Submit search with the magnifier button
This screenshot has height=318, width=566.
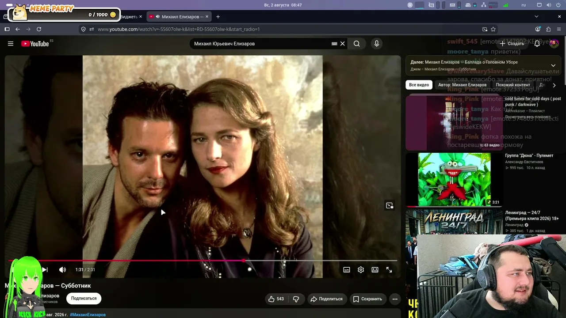point(357,44)
